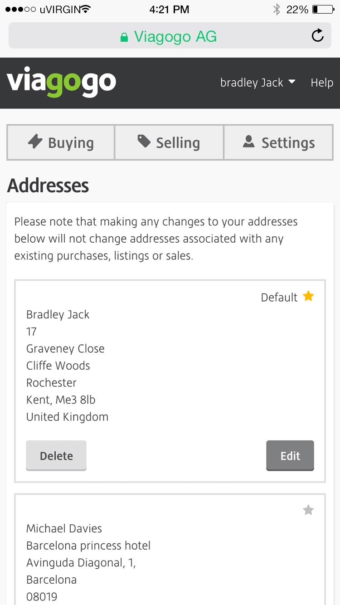Open the bradley Jack user menu
This screenshot has height=605, width=340.
click(x=252, y=83)
